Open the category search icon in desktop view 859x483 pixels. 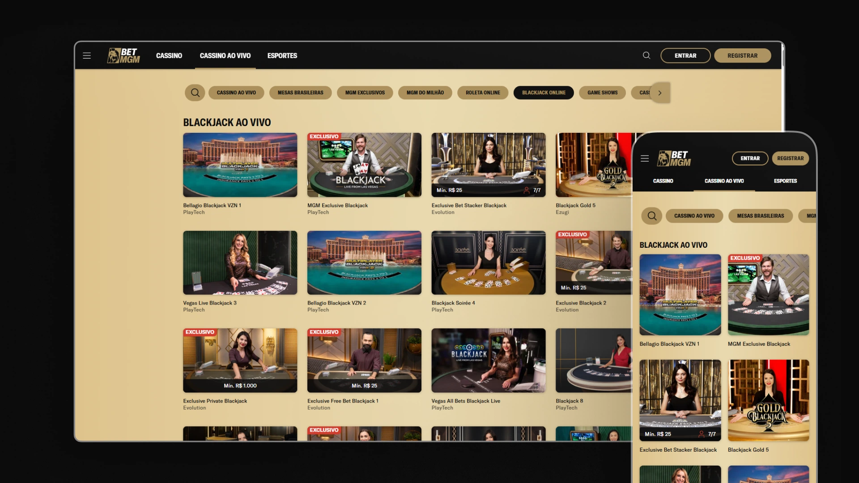pyautogui.click(x=195, y=93)
